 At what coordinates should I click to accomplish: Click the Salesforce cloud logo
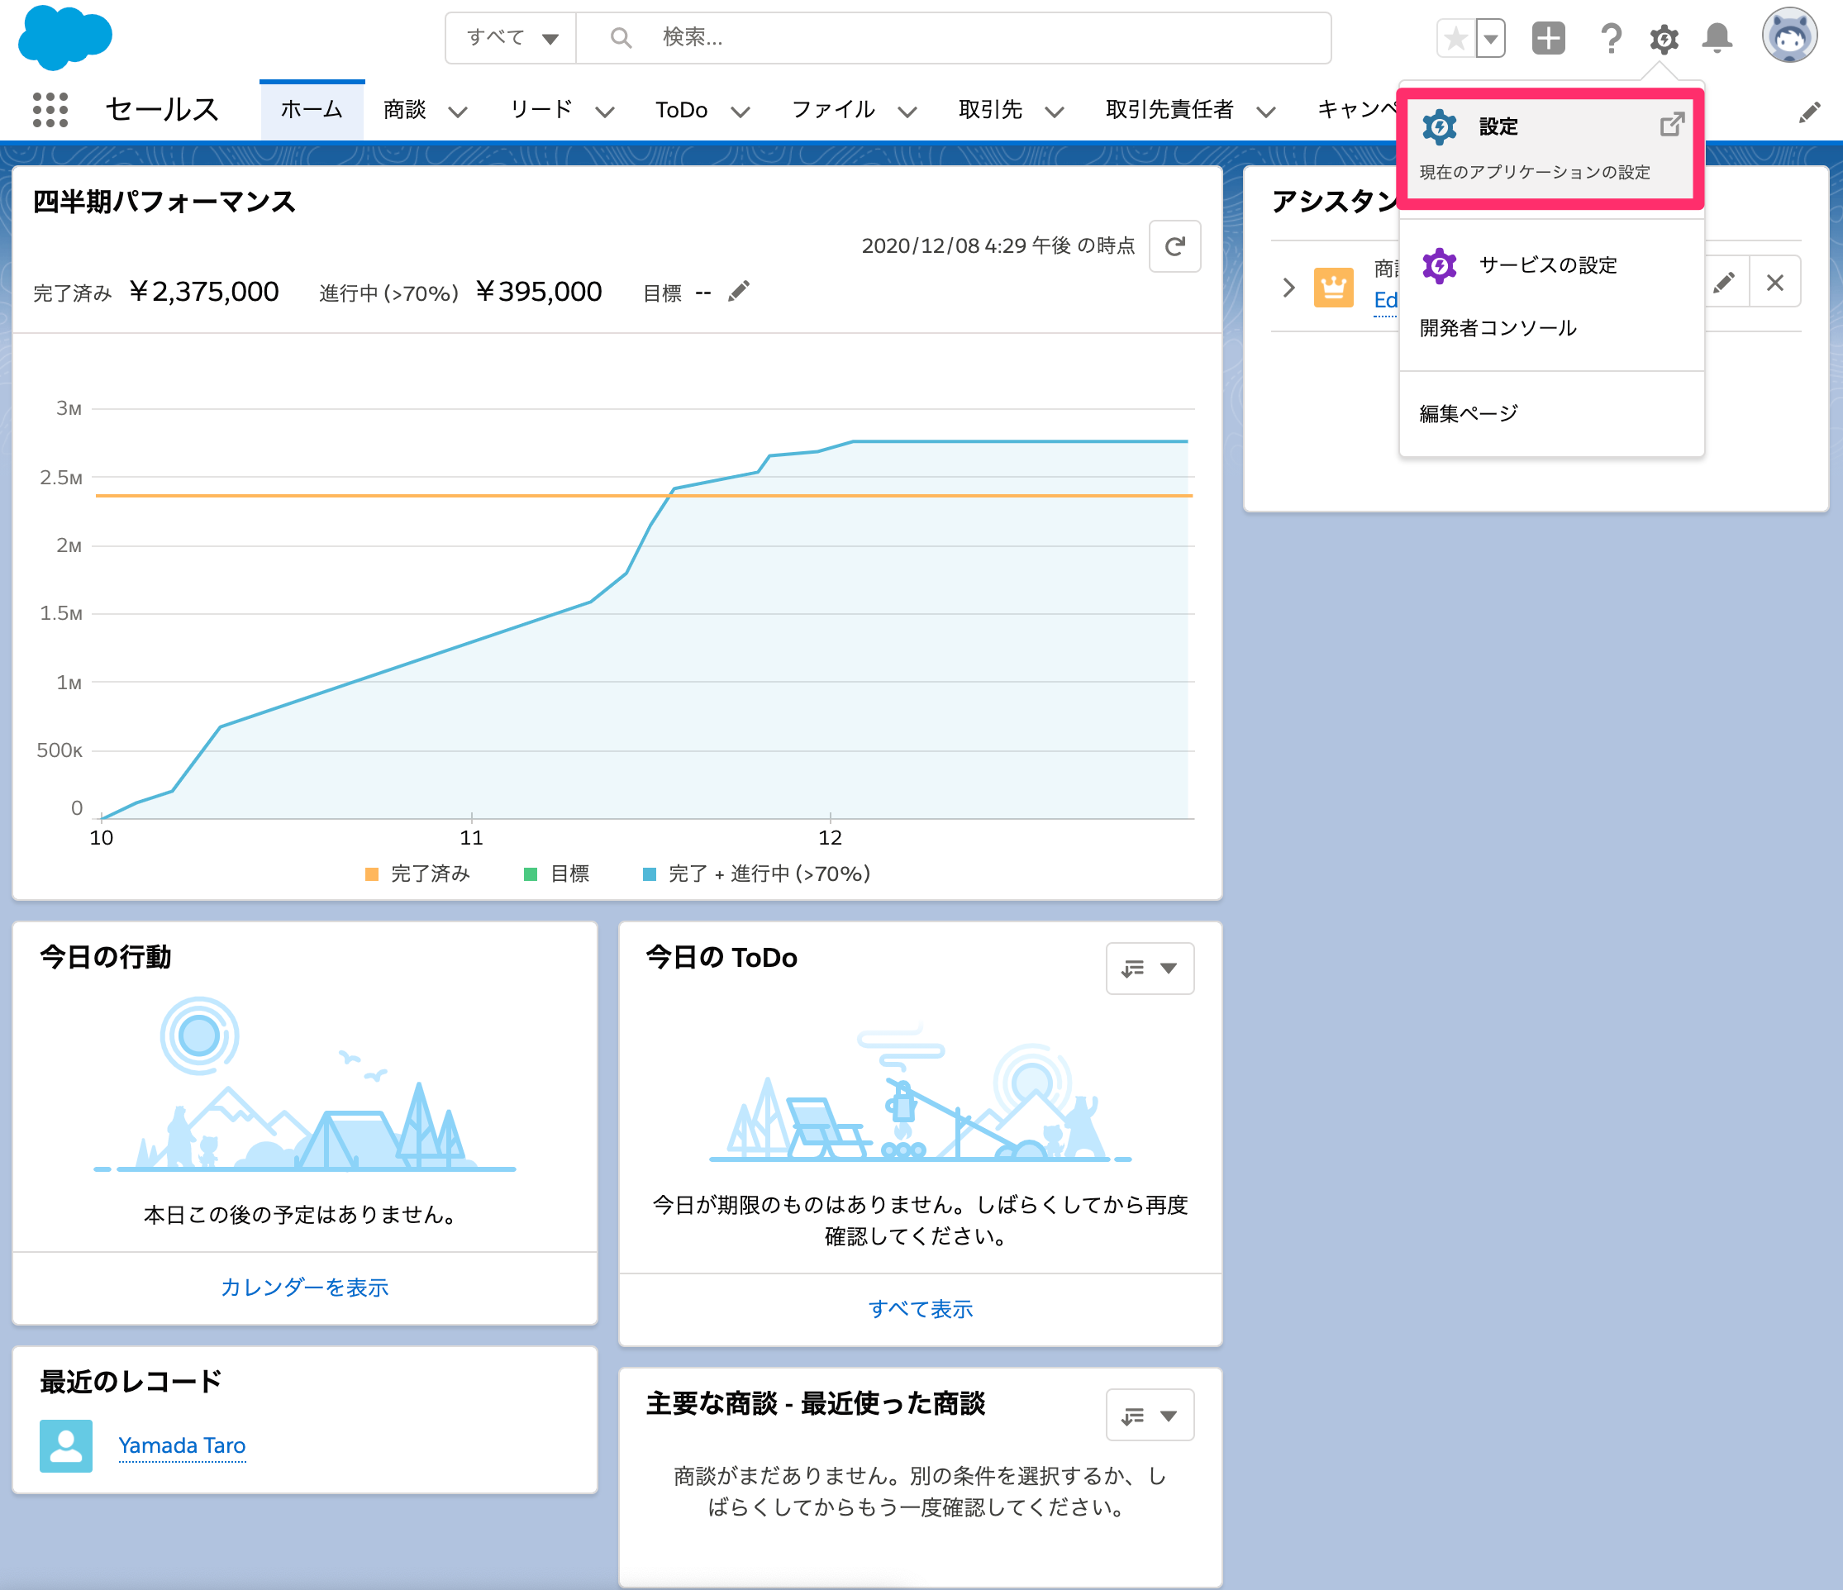pos(65,37)
